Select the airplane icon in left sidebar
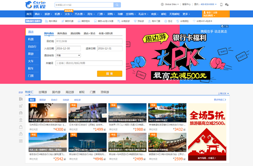The width and height of the screenshot is (253, 166). tap(21, 106)
